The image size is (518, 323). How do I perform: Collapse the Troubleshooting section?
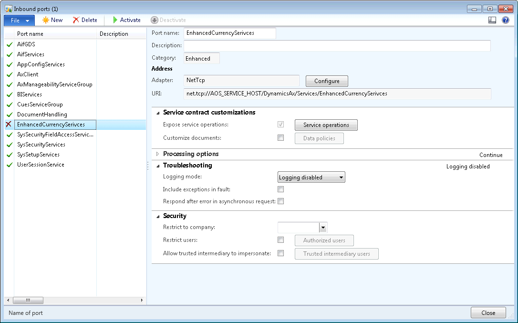click(x=158, y=166)
